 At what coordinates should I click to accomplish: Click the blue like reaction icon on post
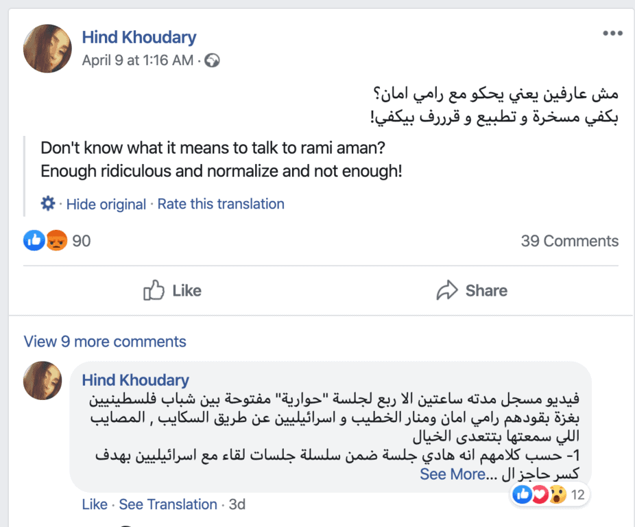click(x=34, y=241)
